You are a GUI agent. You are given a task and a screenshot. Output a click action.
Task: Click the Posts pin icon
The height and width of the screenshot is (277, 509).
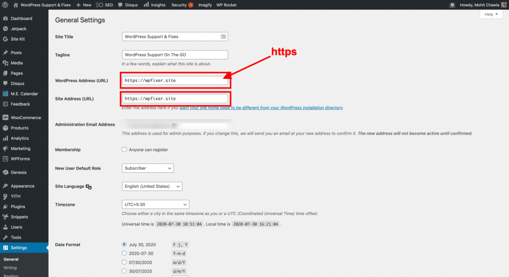tap(5, 53)
